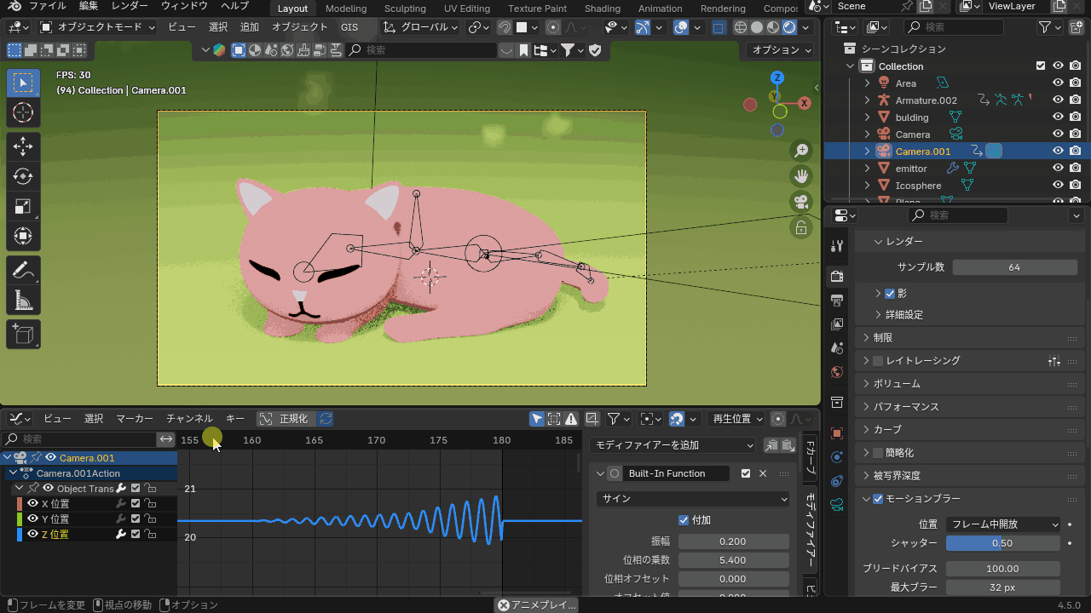Select the Move tool in the viewport toolbar
Image resolution: width=1091 pixels, height=613 pixels.
point(23,146)
